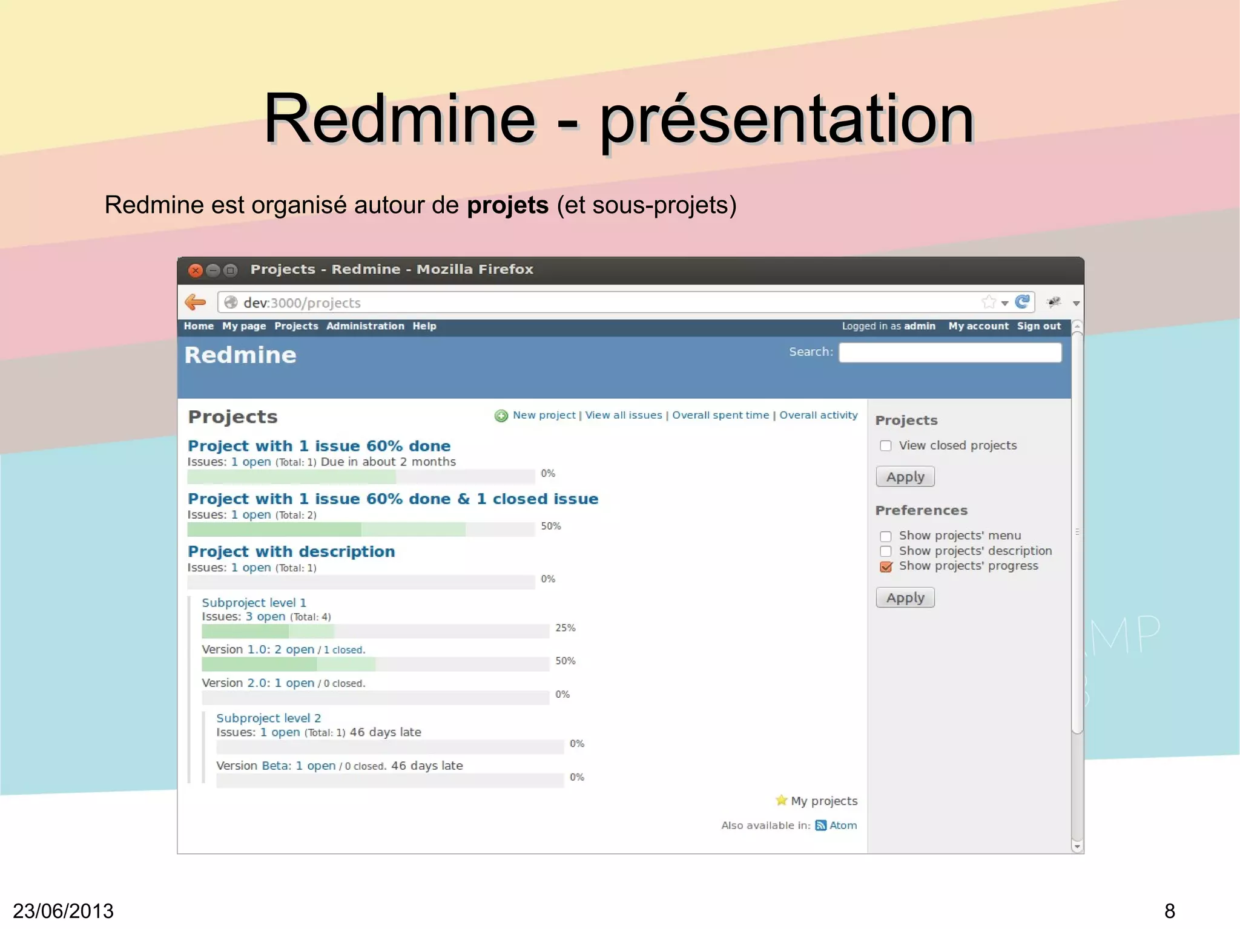
Task: Open 'Project with 1 issue 60% done'
Action: point(319,446)
